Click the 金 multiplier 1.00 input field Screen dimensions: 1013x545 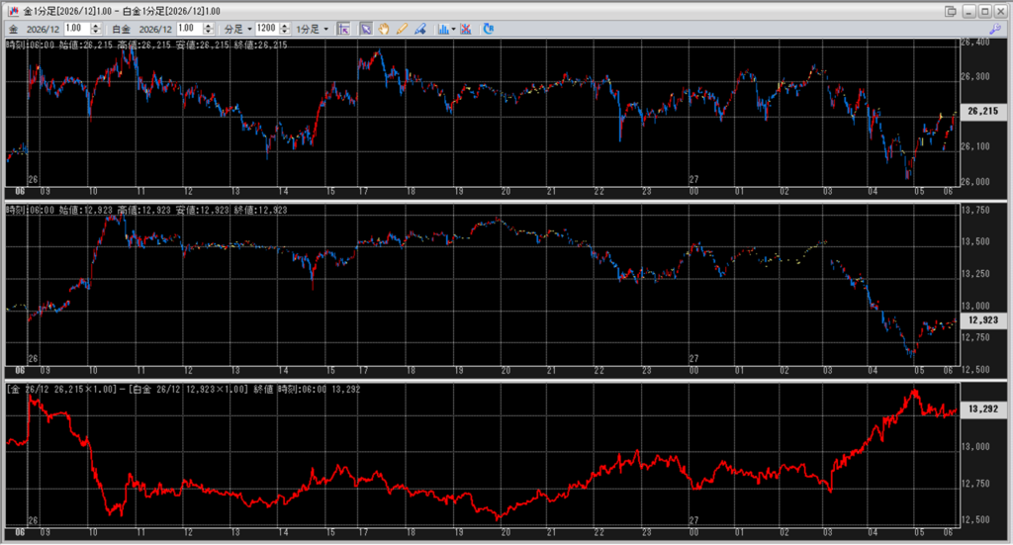point(75,29)
